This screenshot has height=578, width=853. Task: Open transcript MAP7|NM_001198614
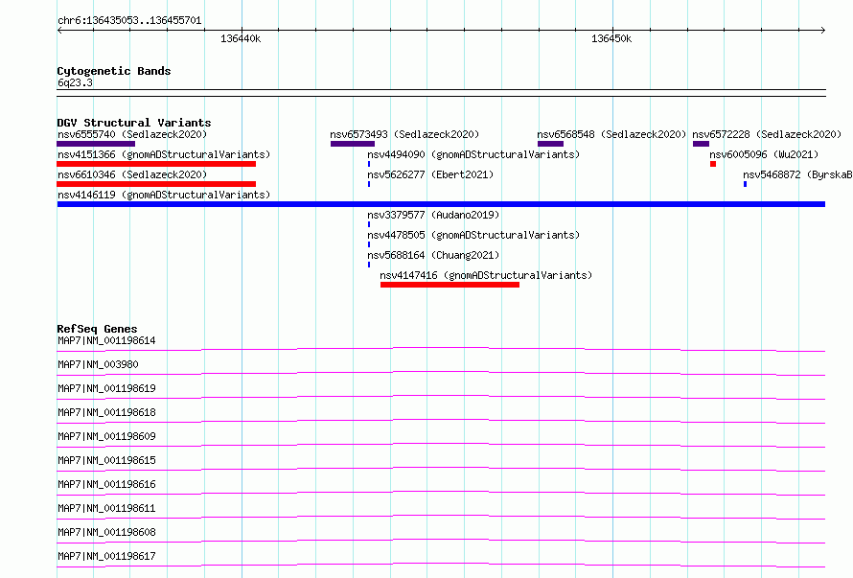106,340
